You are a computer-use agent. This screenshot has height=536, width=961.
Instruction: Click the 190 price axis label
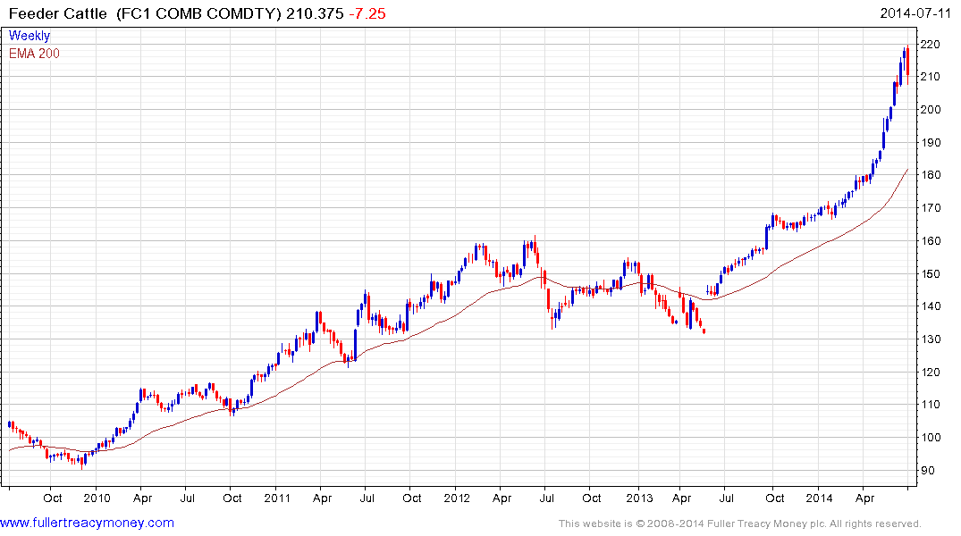[x=930, y=143]
